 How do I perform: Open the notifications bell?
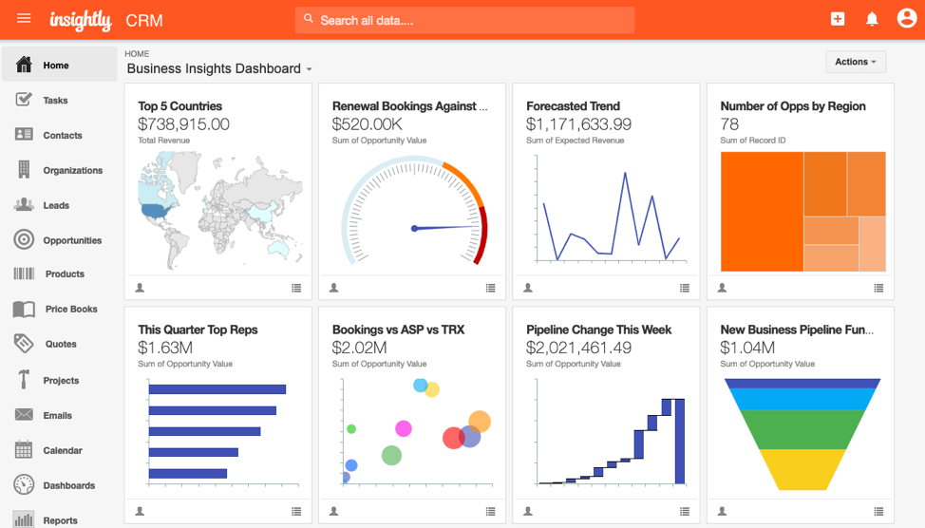click(x=872, y=19)
